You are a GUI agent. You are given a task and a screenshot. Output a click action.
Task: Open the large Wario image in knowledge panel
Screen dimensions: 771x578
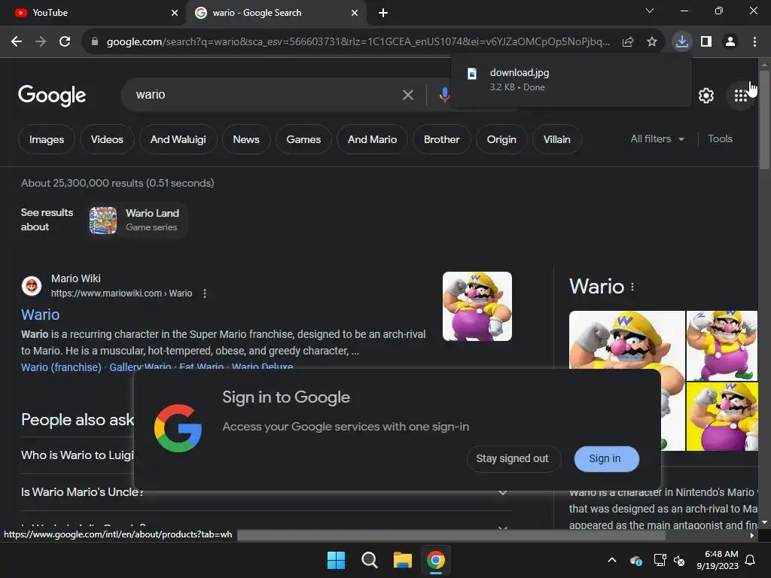(x=627, y=340)
